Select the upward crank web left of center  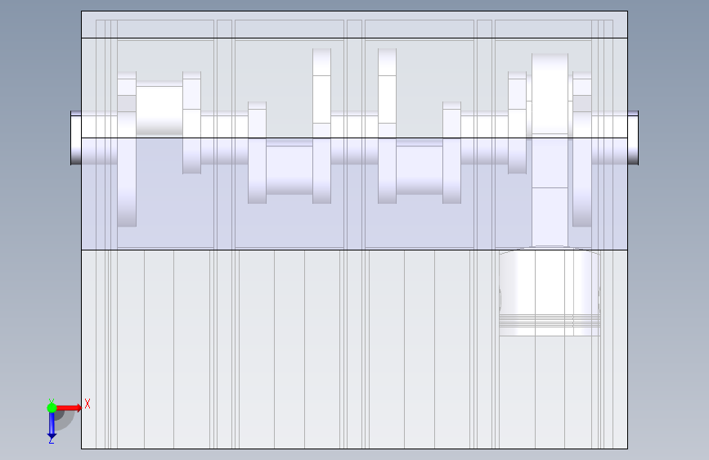click(x=322, y=126)
